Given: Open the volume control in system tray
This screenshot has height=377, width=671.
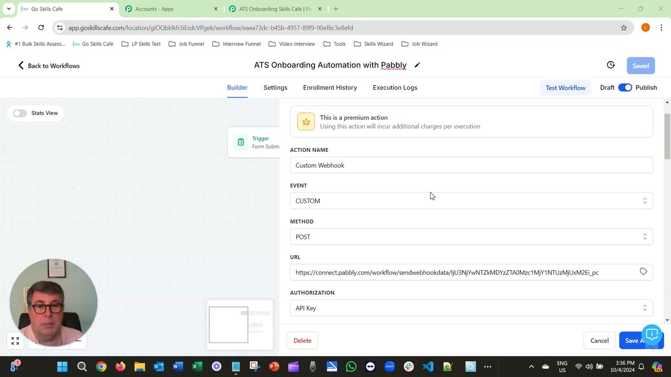Looking at the screenshot, I should coord(589,367).
